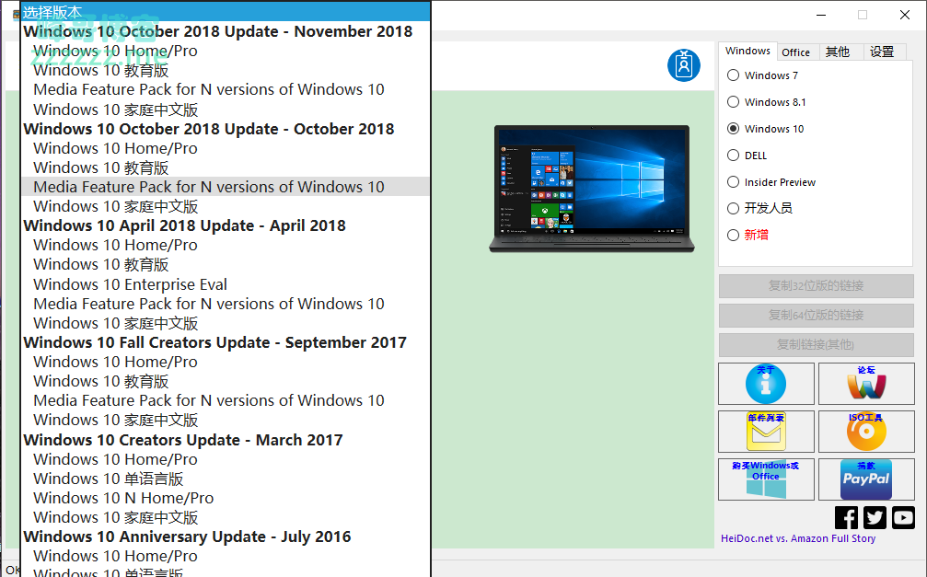The image size is (927, 577).
Task: Choose Media Feature Pack under September 2017
Action: click(x=226, y=401)
